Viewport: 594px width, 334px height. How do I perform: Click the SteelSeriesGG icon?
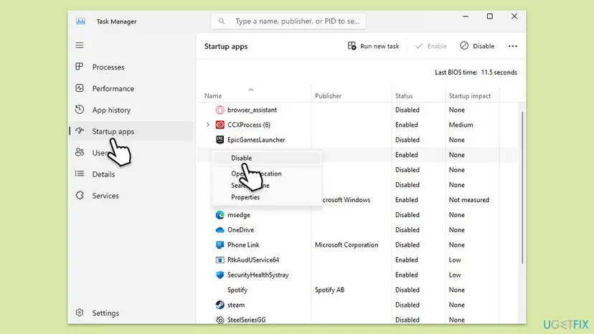tap(220, 320)
